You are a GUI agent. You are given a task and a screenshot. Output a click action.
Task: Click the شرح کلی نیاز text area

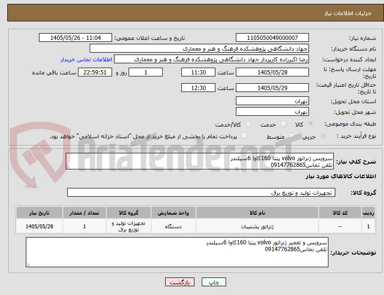pos(200,161)
